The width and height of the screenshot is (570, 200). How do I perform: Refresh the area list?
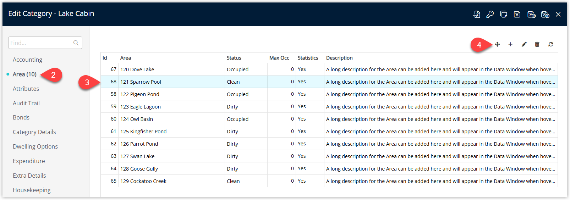pos(551,44)
